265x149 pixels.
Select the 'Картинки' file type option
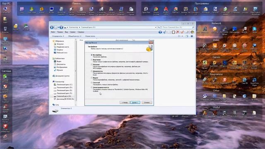(96, 60)
